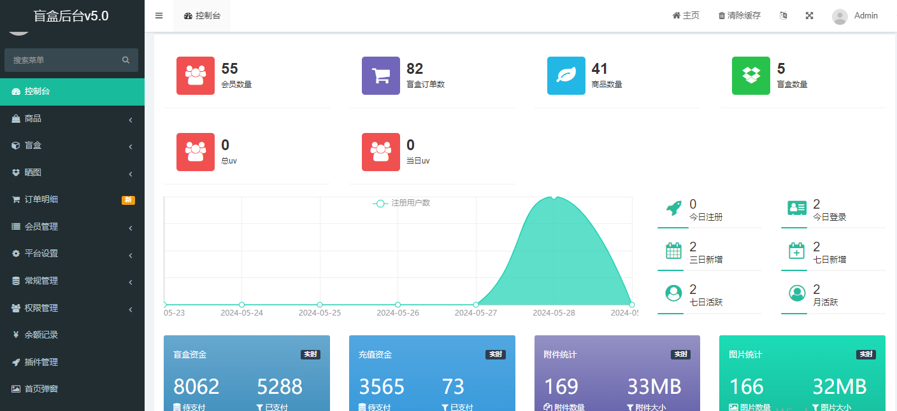The height and width of the screenshot is (411, 897).
Task: Expand the 盲盒 sidebar menu
Action: (72, 146)
